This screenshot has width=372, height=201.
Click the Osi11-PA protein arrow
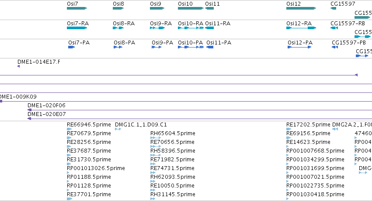pos(210,47)
